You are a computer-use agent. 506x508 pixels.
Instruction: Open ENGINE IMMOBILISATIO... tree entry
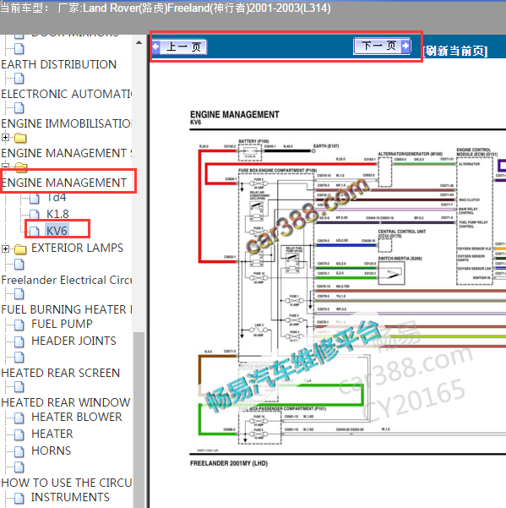tap(67, 123)
